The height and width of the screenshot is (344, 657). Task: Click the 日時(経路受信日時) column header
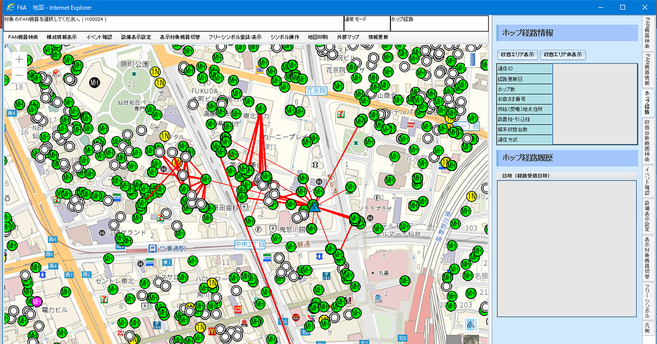click(x=526, y=176)
